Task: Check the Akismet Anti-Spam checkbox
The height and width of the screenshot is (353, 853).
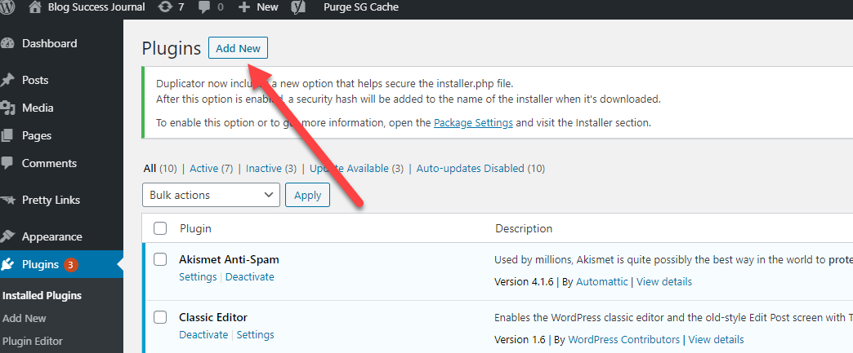Action: (x=160, y=260)
